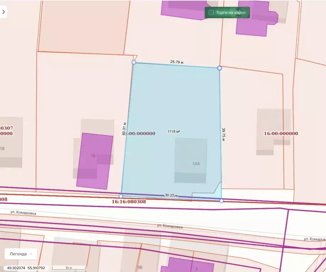Click the cadastral block number 16:16:080308

pyautogui.click(x=129, y=202)
